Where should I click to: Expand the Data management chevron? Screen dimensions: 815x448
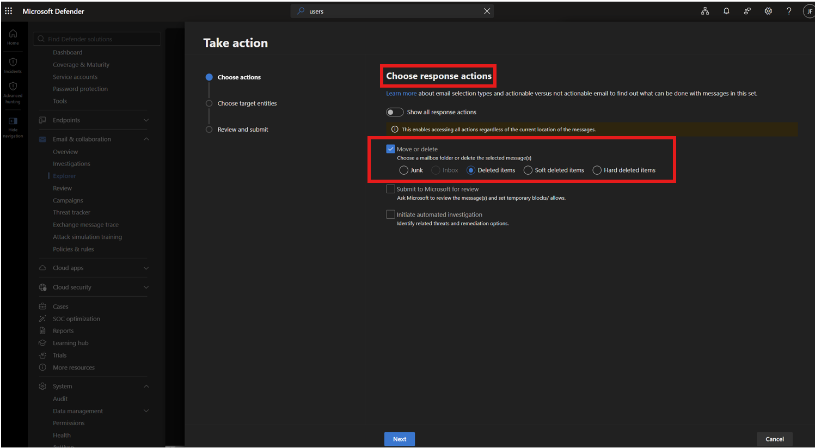pos(146,411)
